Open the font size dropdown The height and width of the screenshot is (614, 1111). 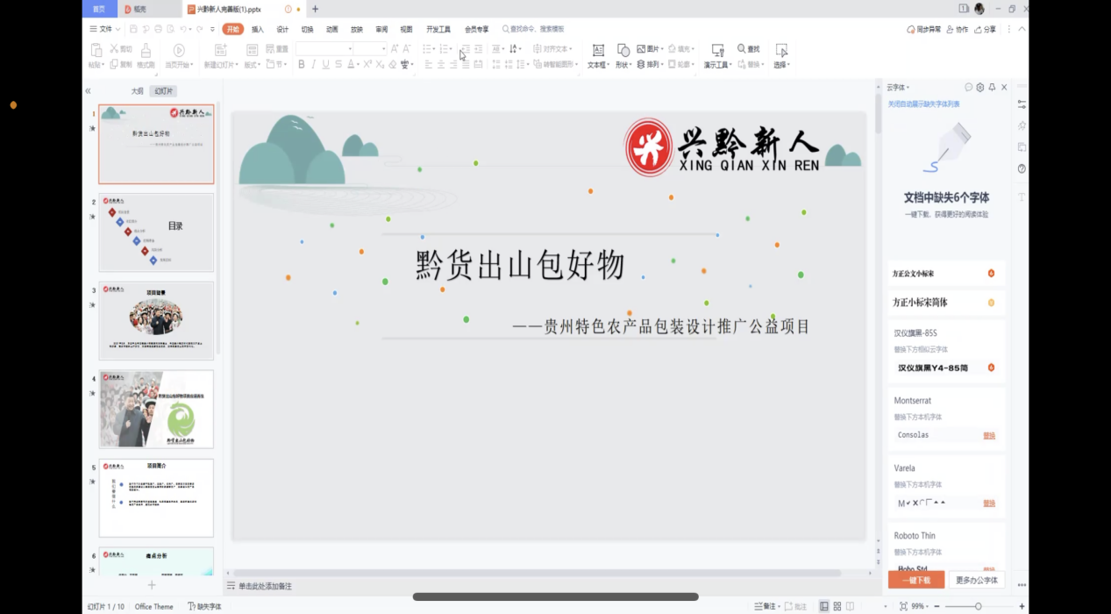[x=383, y=49]
